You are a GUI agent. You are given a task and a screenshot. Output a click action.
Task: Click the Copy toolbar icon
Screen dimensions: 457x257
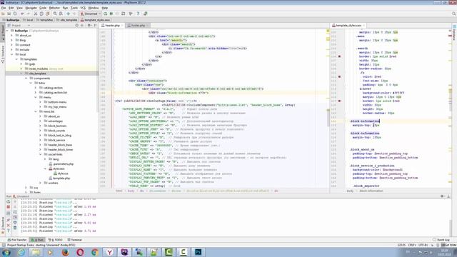point(41,14)
